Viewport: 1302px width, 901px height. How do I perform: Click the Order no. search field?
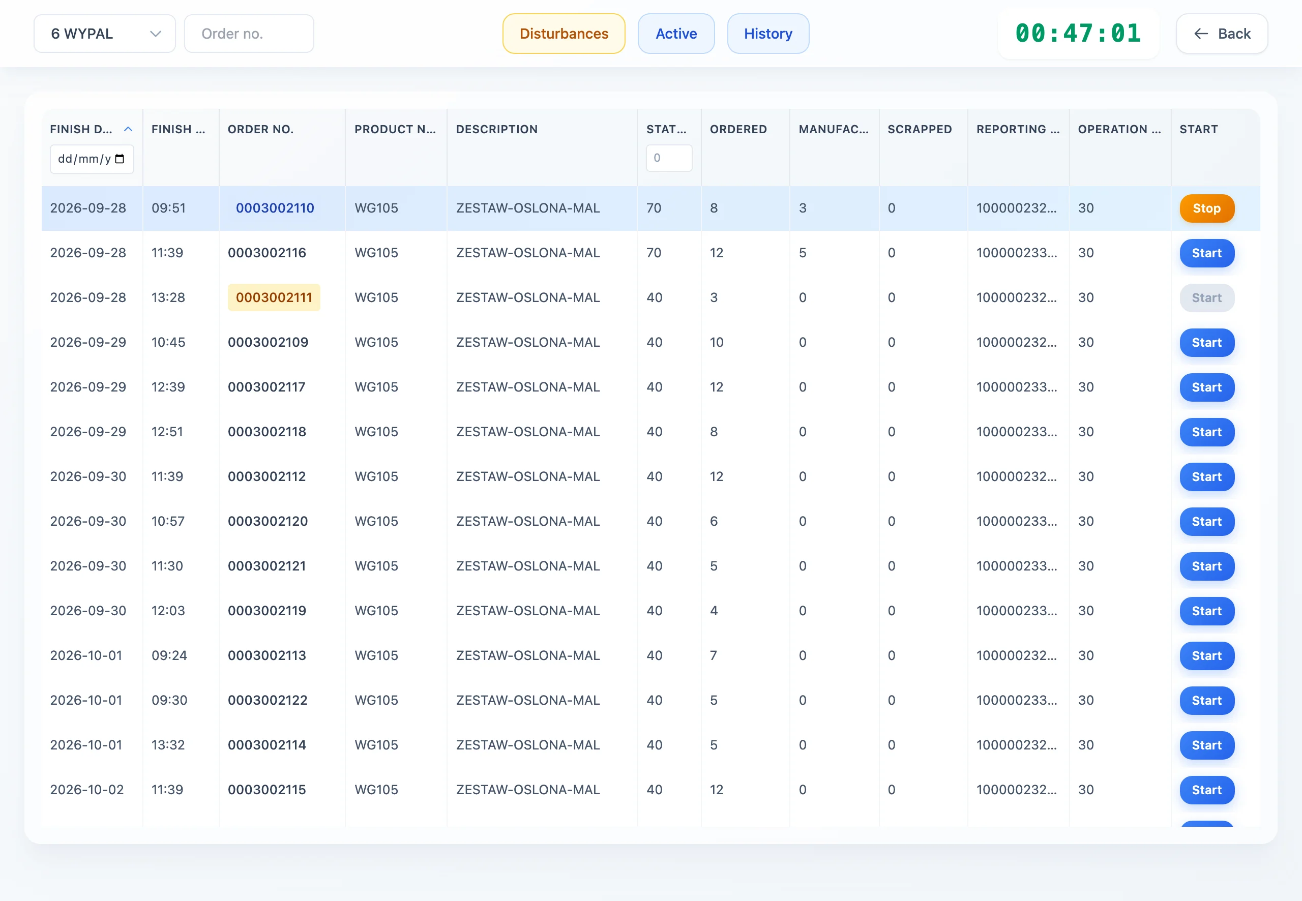pos(249,34)
